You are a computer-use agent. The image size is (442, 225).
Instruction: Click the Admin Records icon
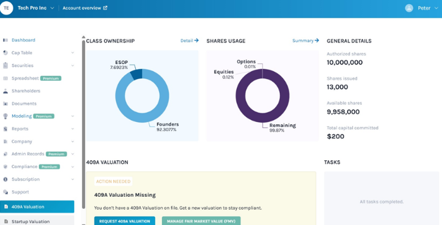(x=5, y=154)
